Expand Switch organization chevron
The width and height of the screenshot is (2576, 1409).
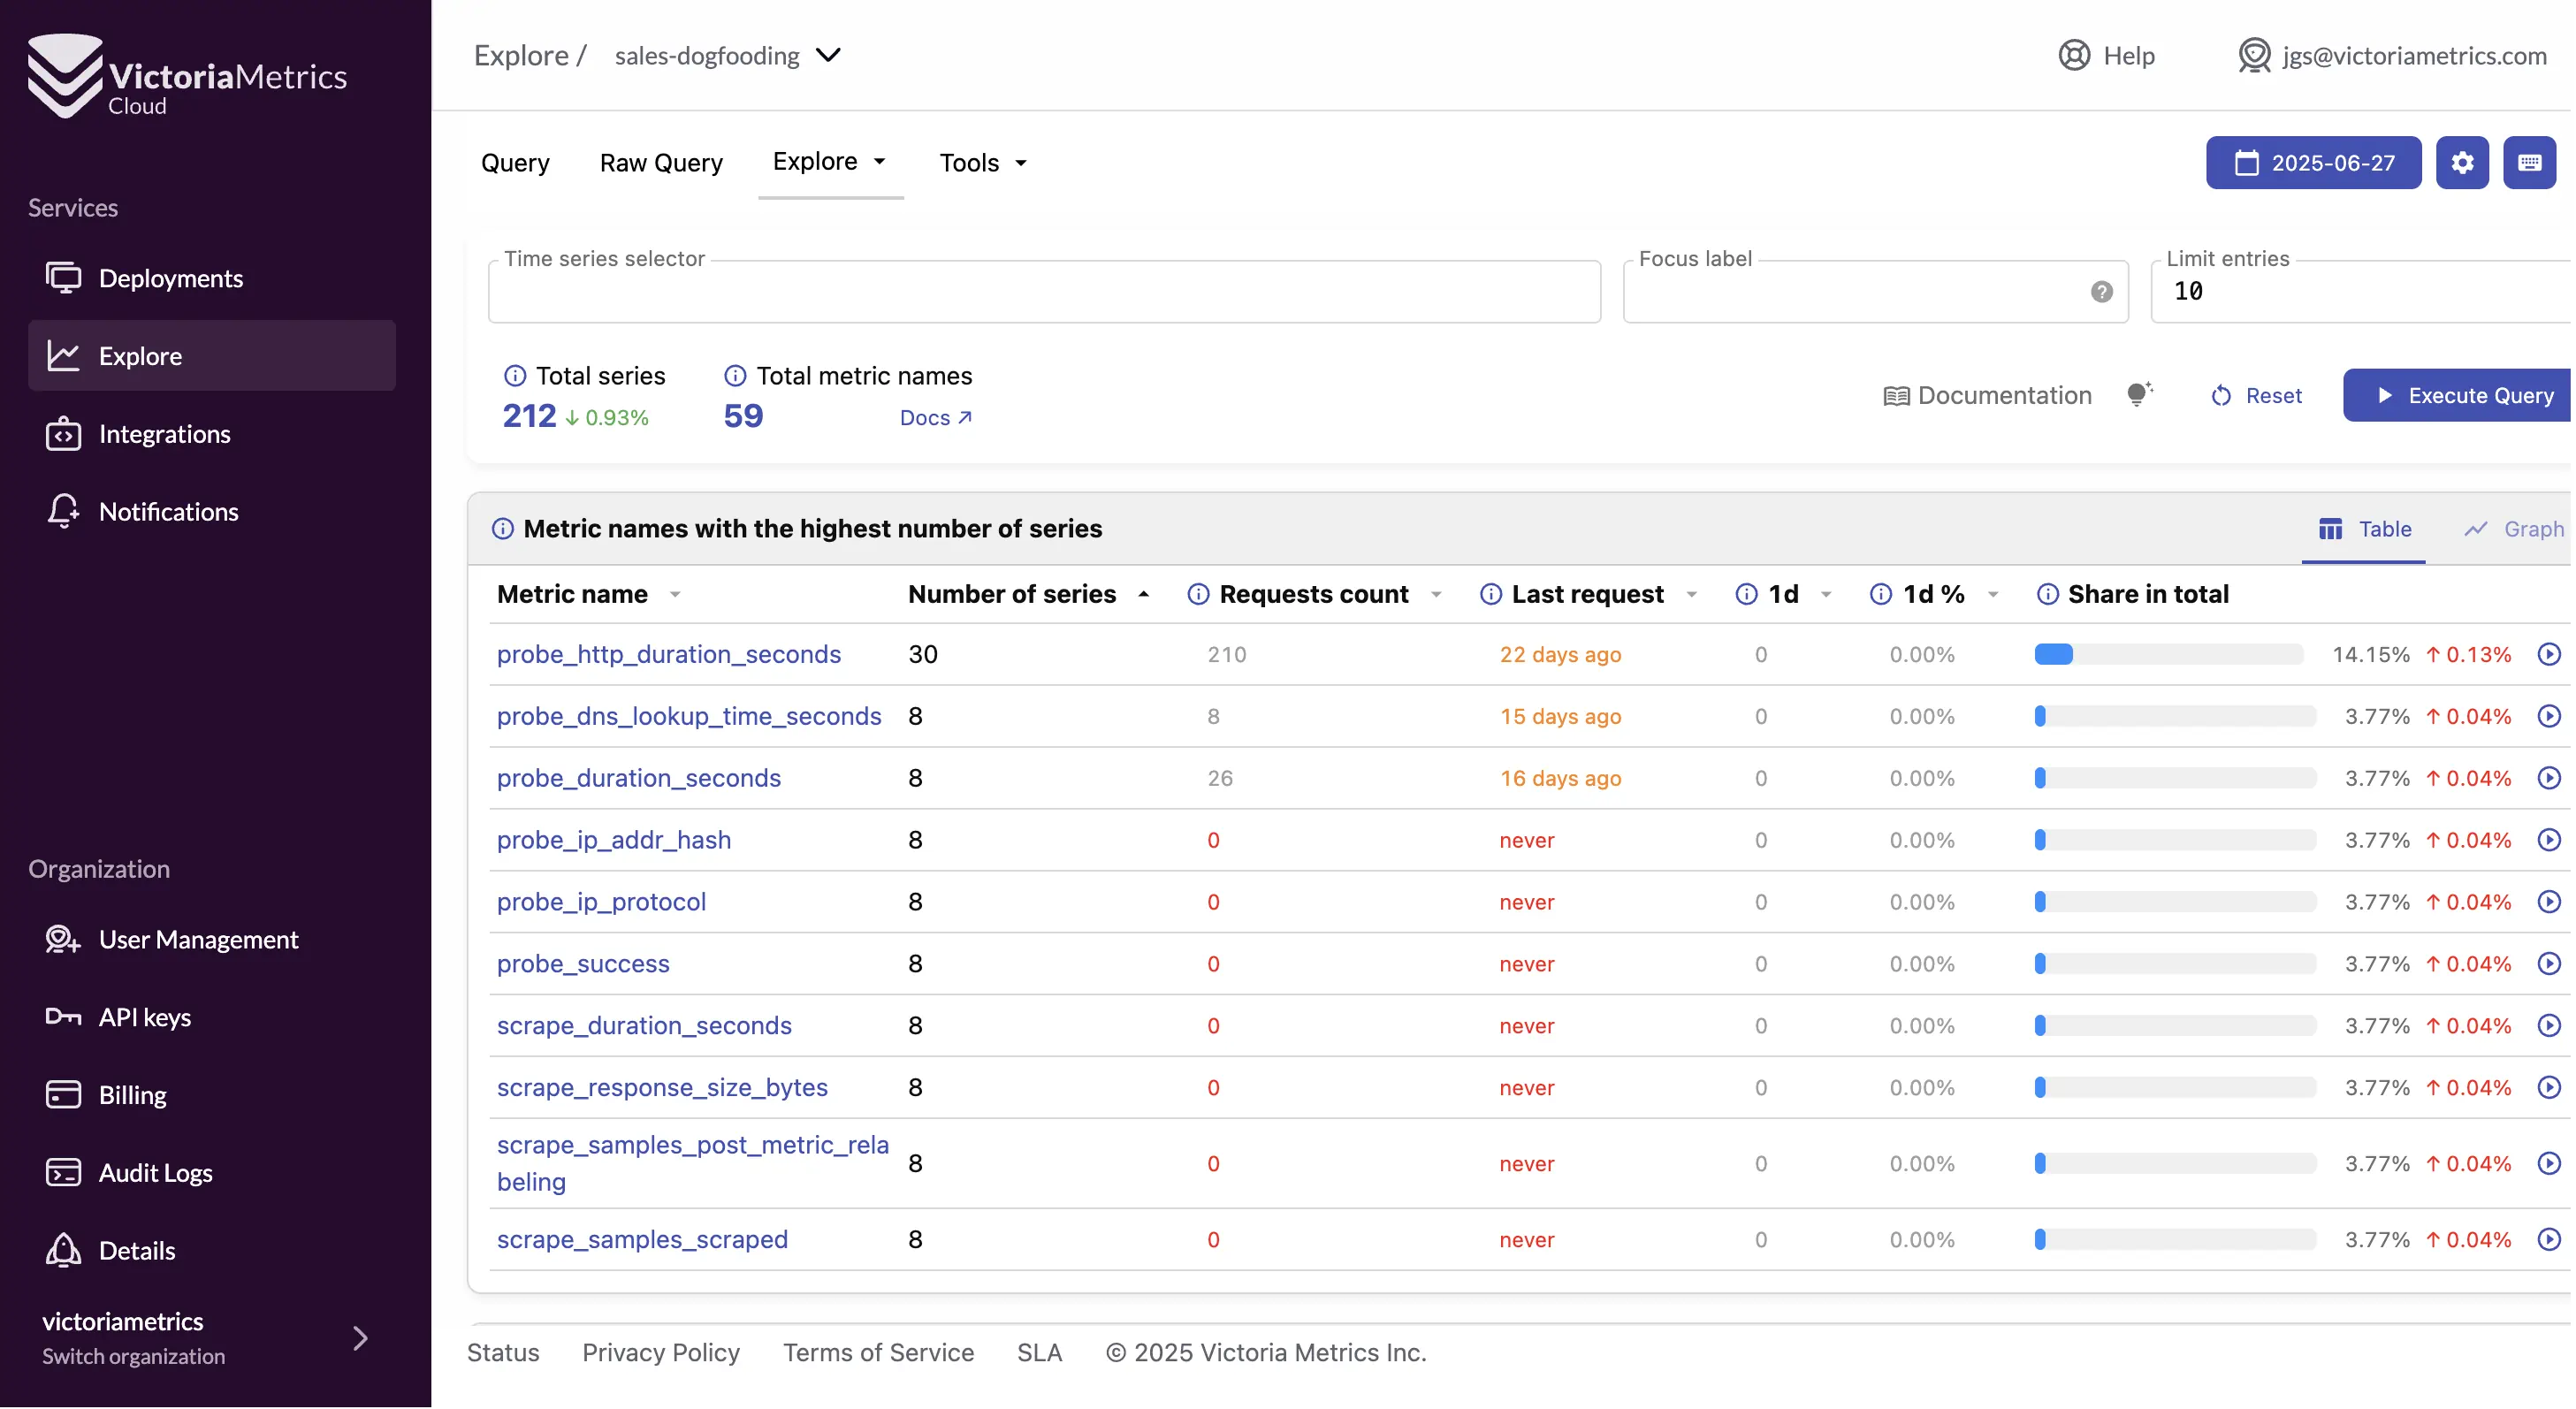click(x=361, y=1340)
